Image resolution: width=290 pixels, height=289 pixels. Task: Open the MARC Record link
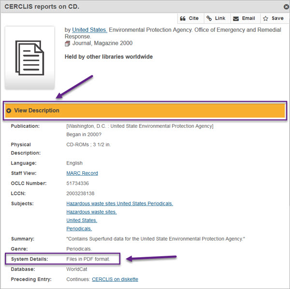pos(82,173)
